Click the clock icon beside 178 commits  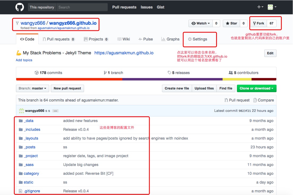pyautogui.click(x=37, y=73)
